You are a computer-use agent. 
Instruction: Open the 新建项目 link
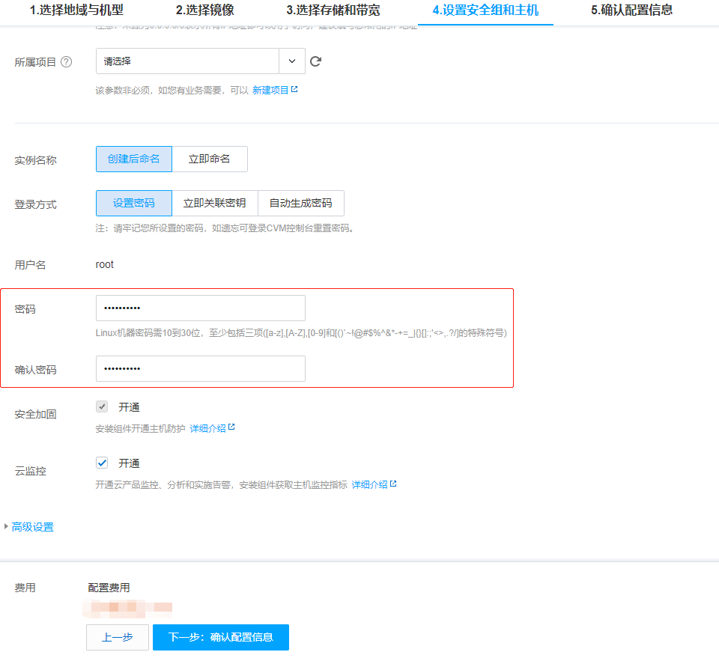pos(270,91)
